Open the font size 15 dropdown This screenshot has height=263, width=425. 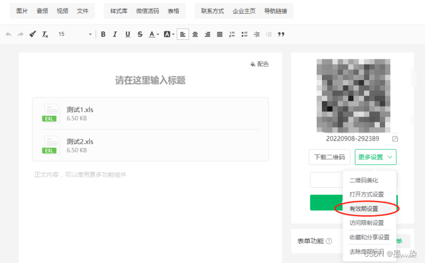pos(74,34)
